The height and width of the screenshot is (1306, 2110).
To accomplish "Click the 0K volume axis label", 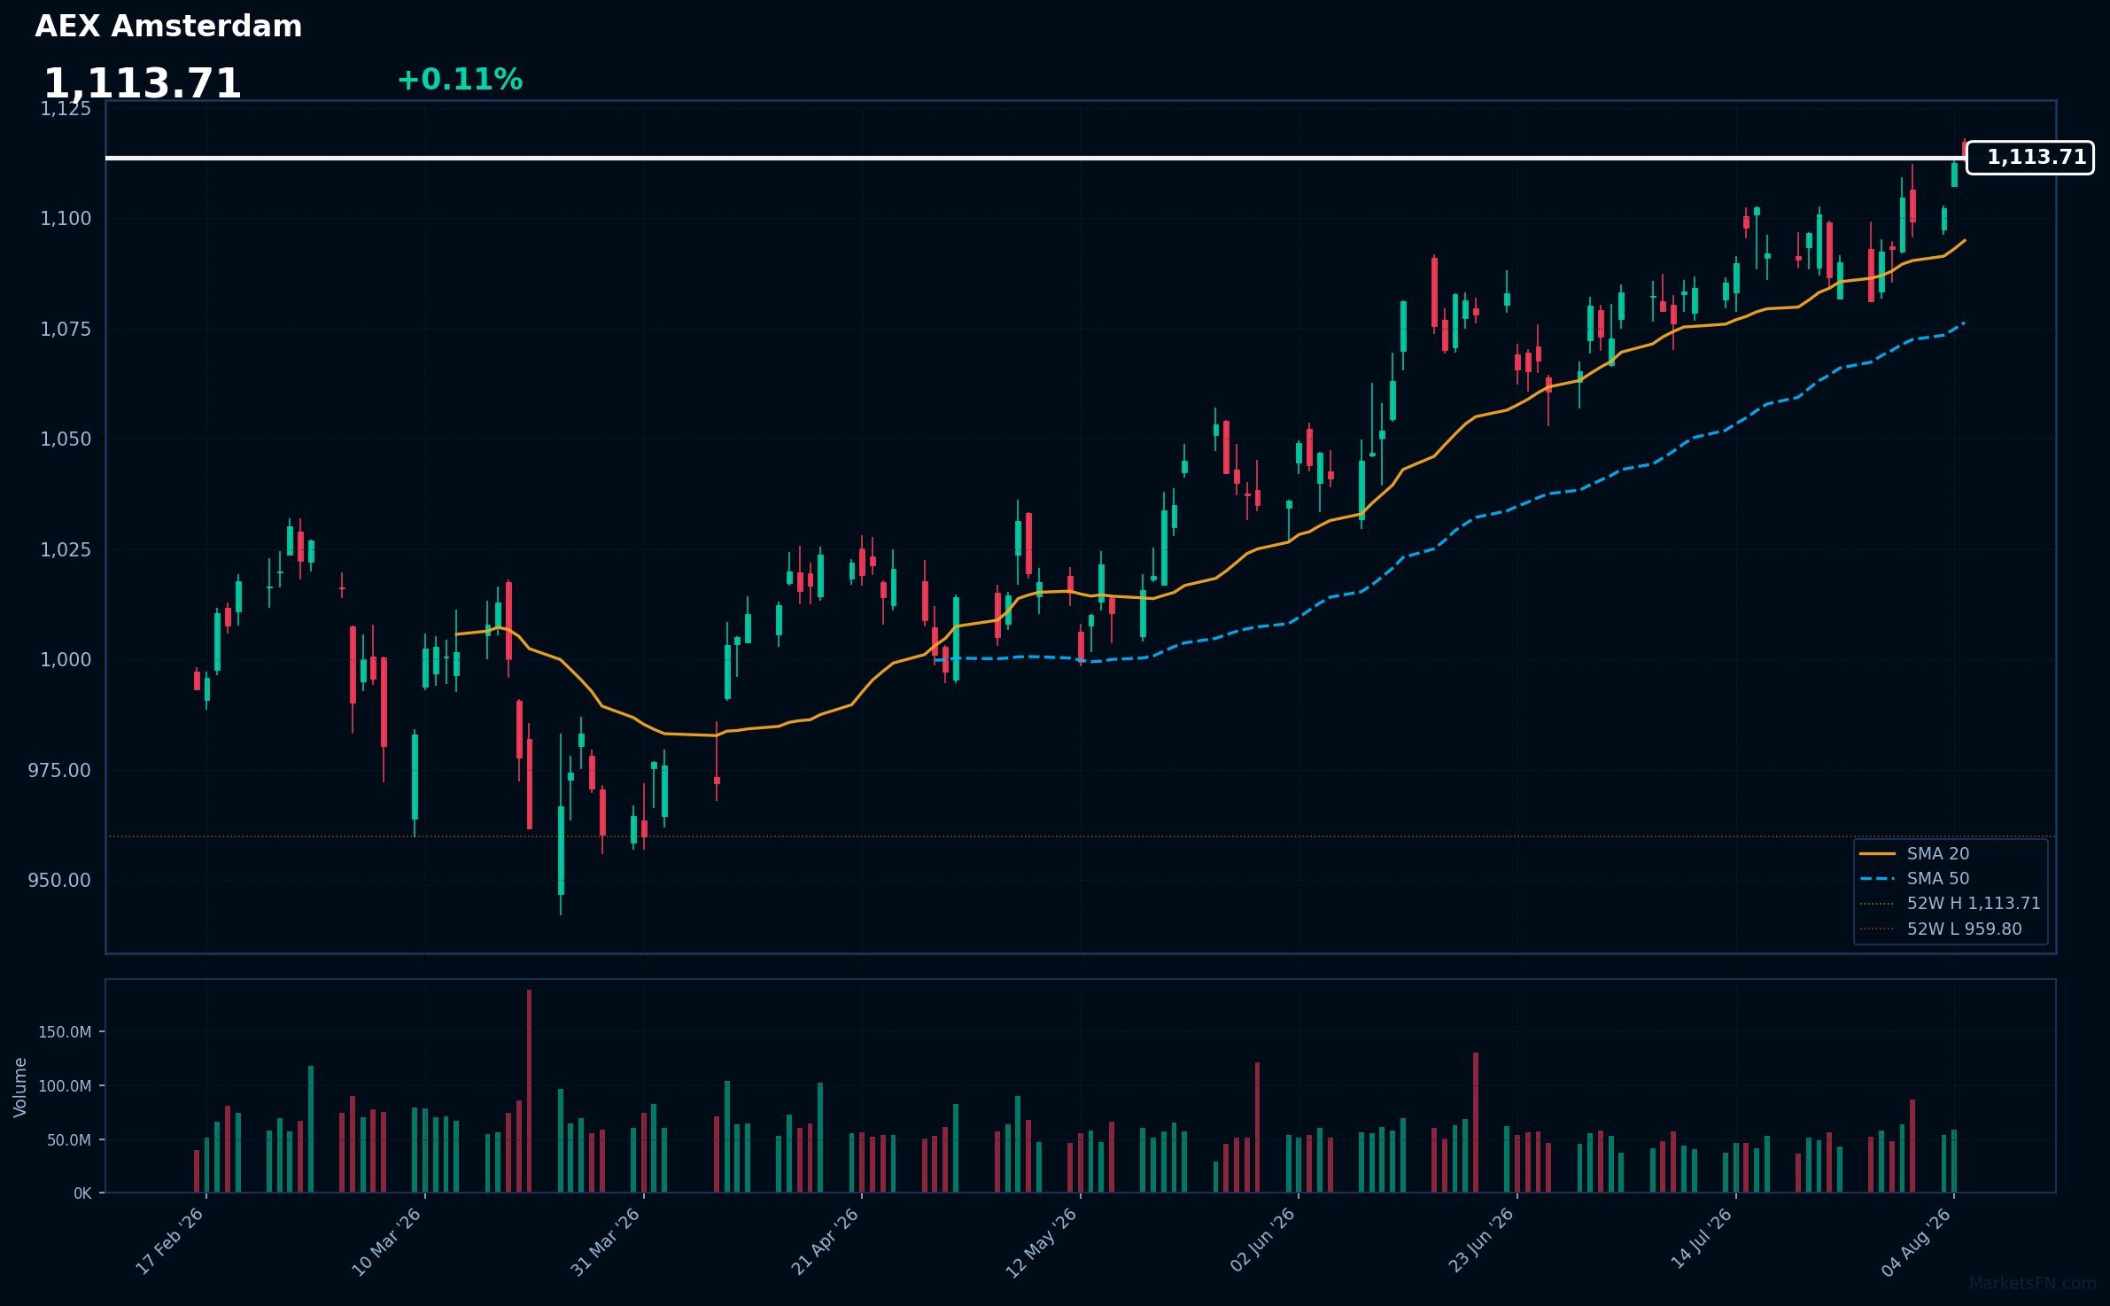I will coord(82,1193).
